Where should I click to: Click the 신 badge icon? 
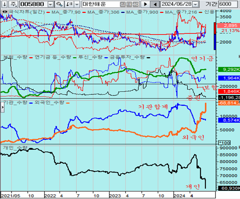pos(123,5)
